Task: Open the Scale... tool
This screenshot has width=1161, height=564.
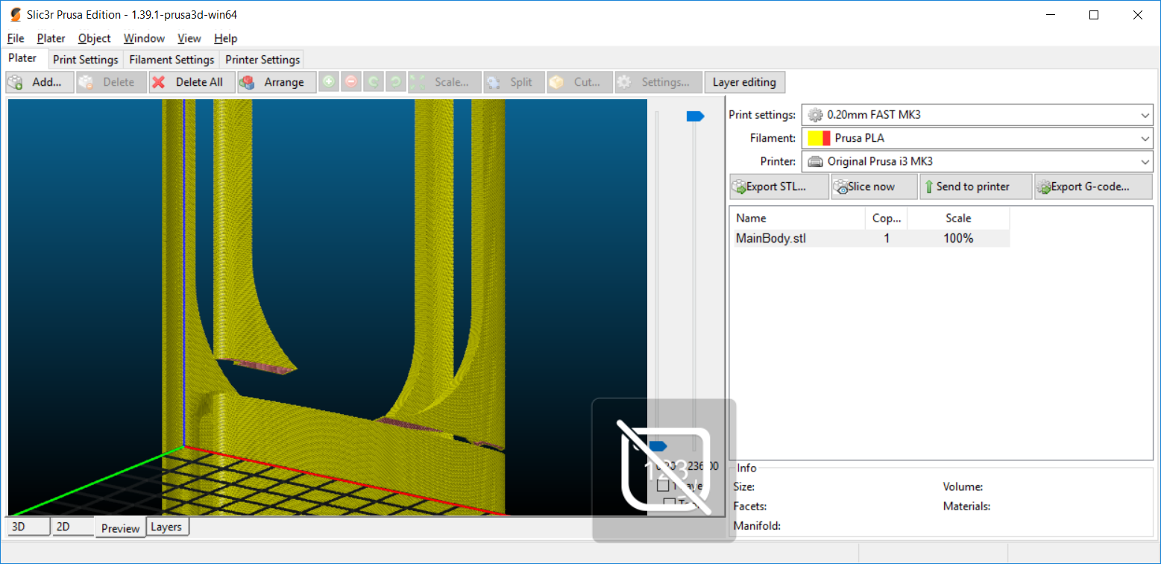Action: pyautogui.click(x=444, y=82)
